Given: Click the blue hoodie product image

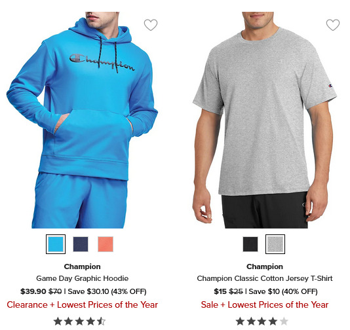Looking at the screenshot, I should tap(83, 120).
